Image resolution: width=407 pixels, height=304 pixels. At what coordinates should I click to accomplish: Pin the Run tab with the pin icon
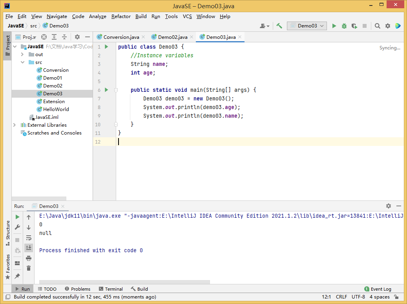[17, 276]
